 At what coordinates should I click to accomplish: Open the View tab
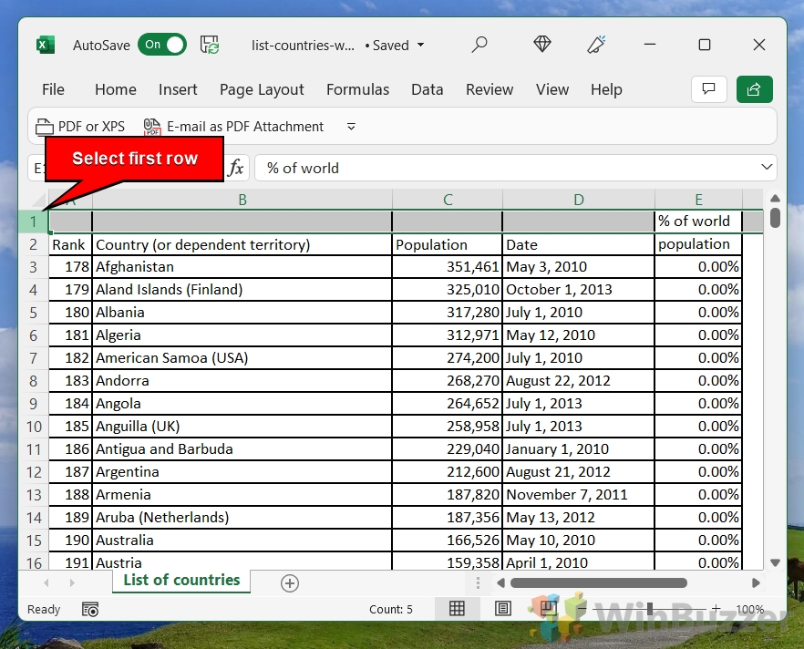coord(552,89)
